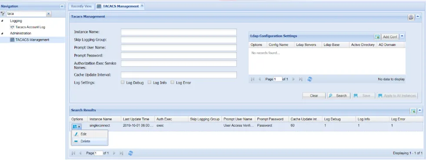The image size is (426, 160).
Task: Focus the Instance Name field
Action: click(x=179, y=32)
